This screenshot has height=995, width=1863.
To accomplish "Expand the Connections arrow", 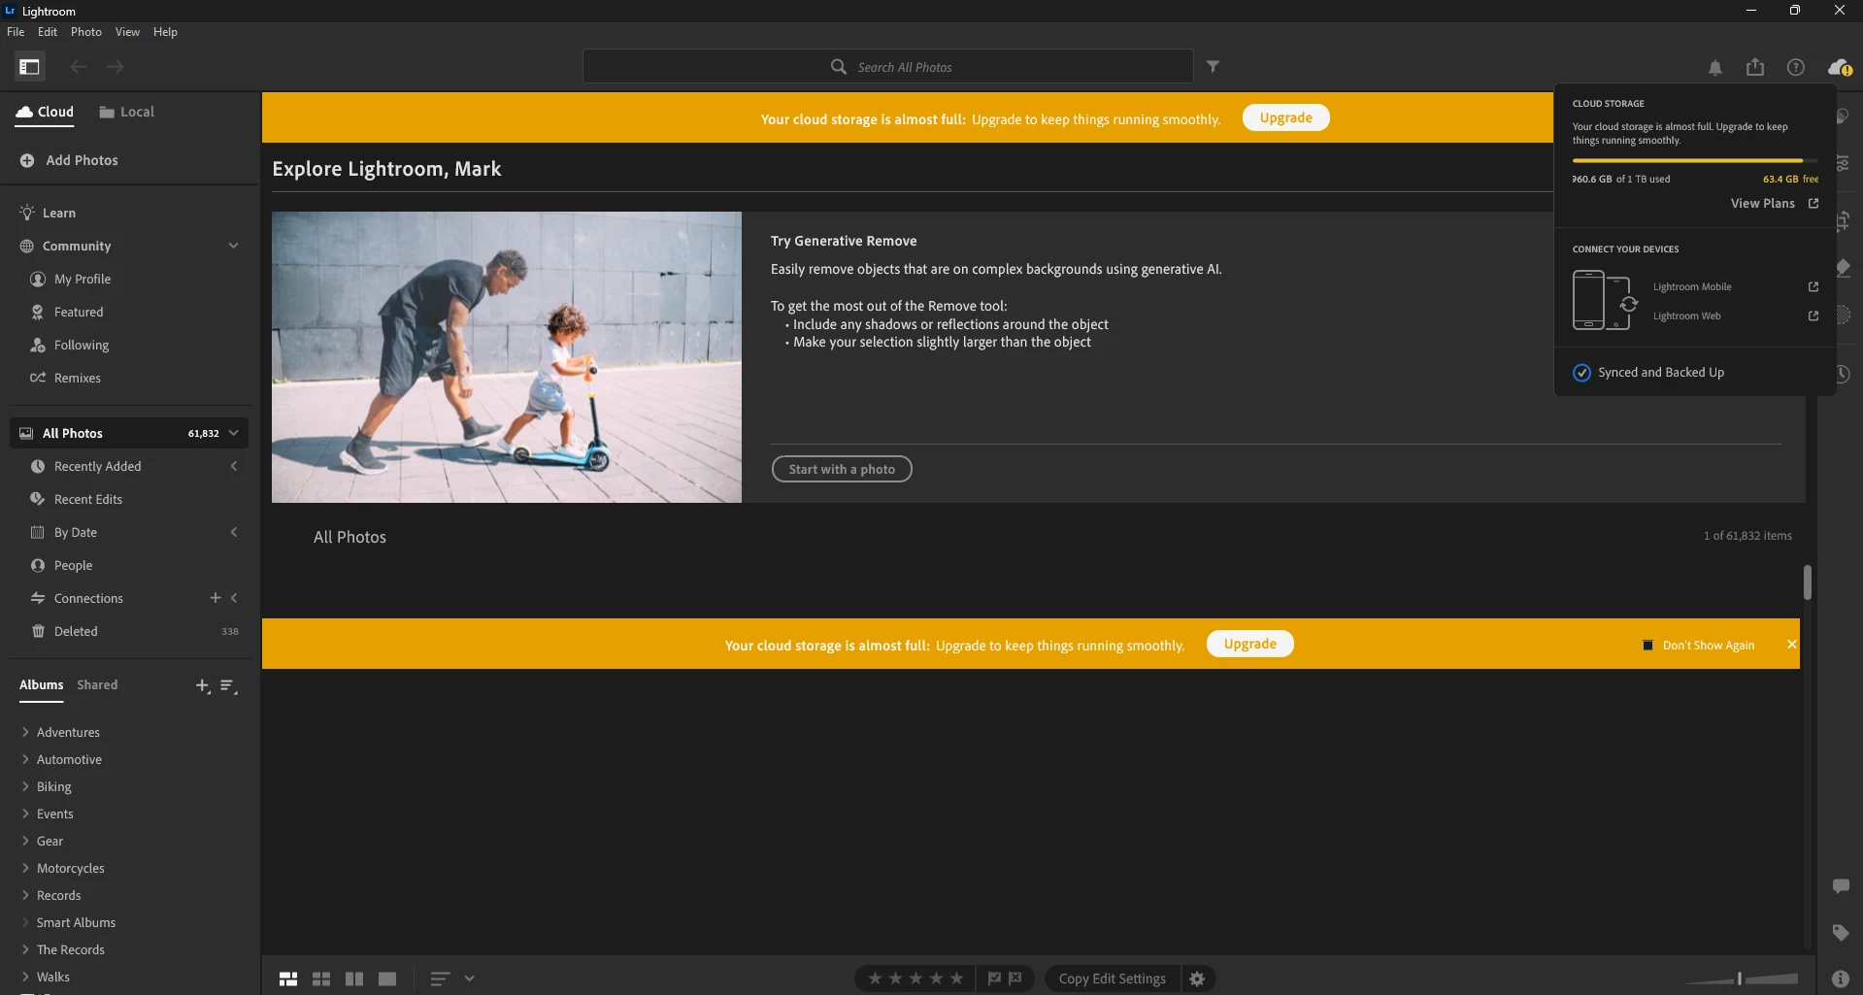I will pos(234,598).
